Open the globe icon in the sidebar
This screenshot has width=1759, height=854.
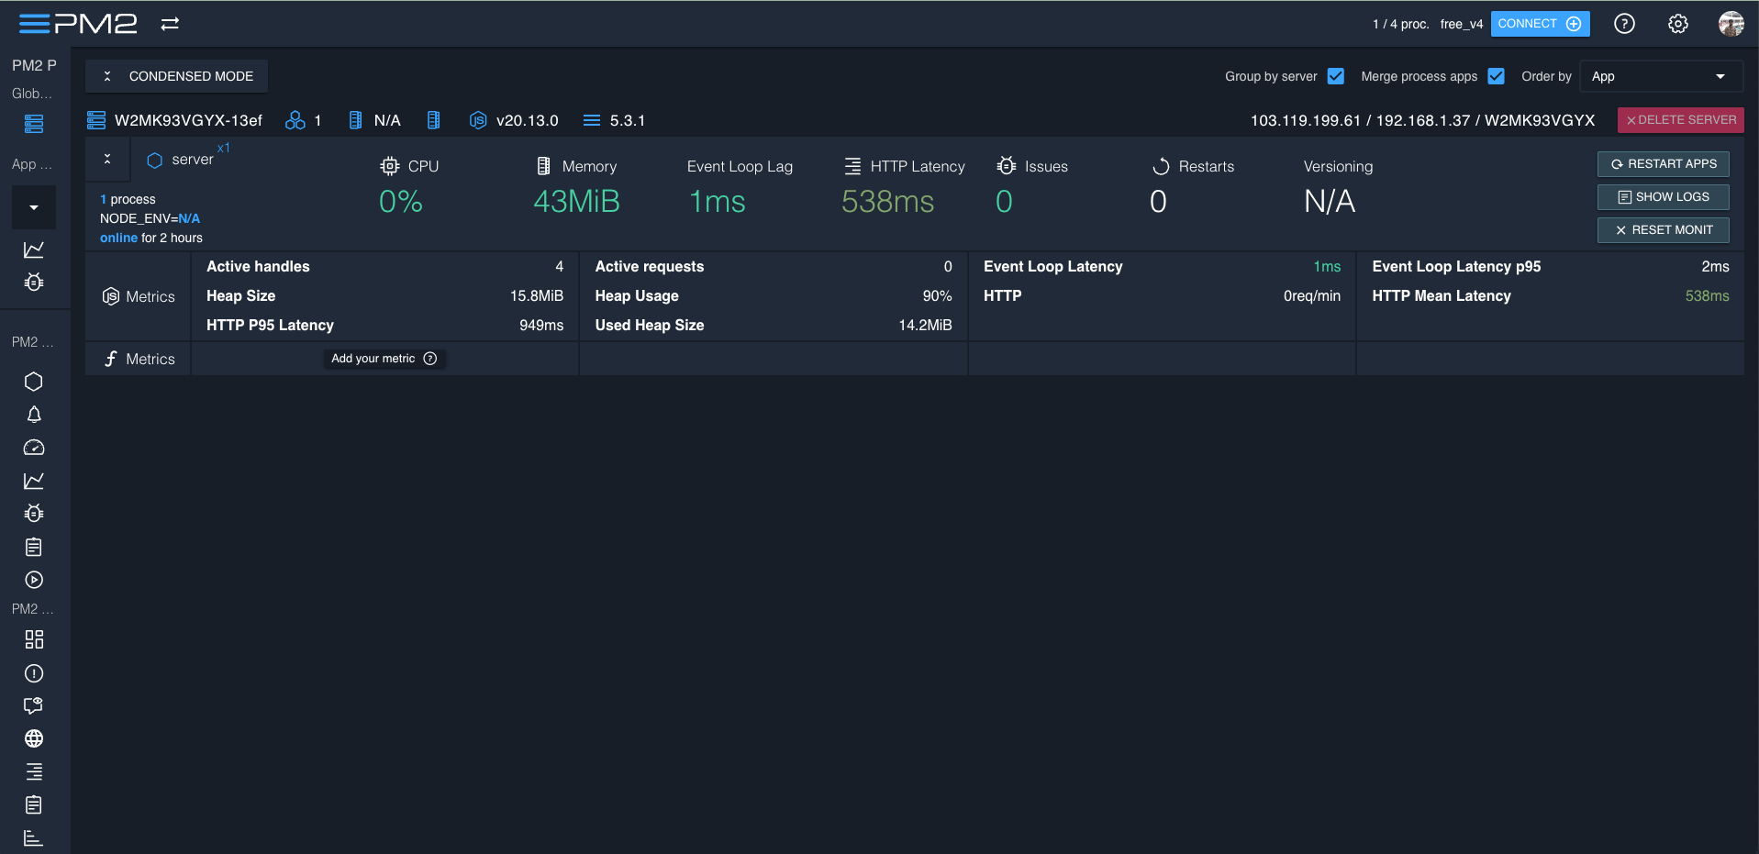(34, 738)
